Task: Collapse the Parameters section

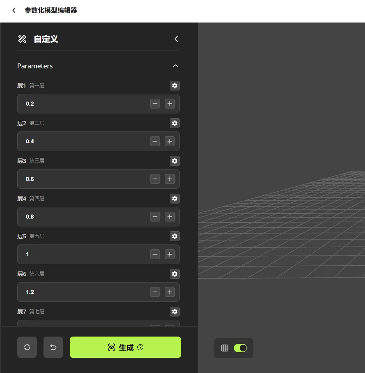Action: (176, 66)
